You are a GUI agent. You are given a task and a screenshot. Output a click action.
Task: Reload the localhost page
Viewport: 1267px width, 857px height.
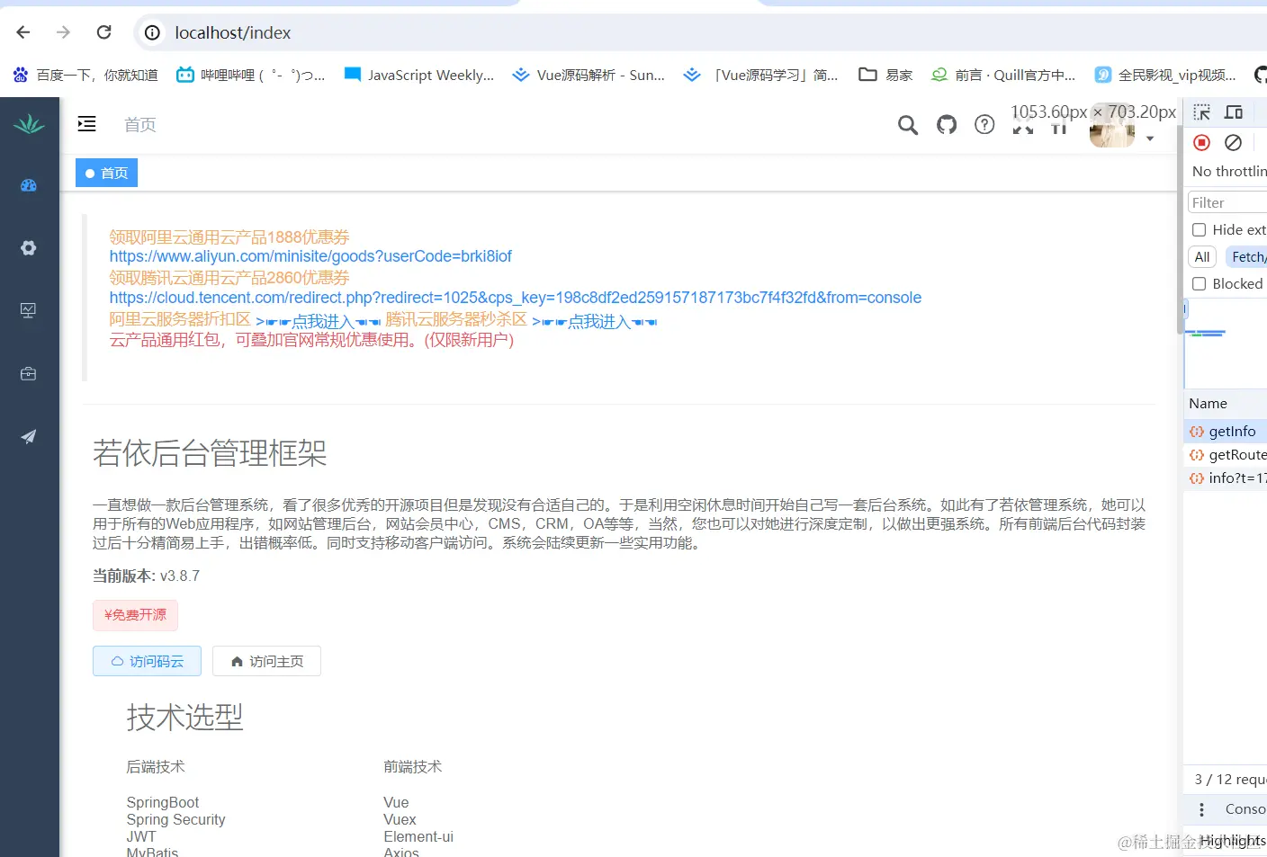point(104,32)
